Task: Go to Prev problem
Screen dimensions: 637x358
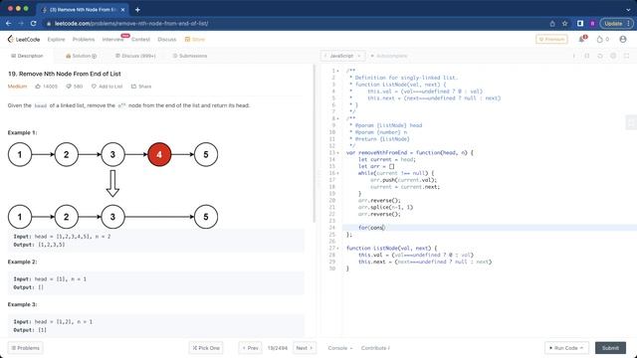Action: [x=250, y=348]
